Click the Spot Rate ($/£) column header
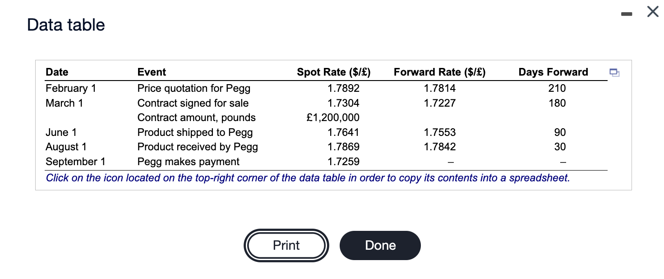 (334, 72)
